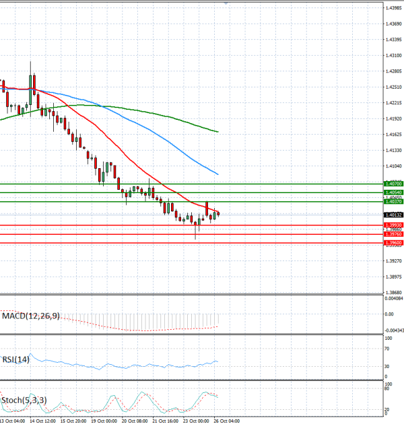Click the right end of the green moving average
Viewport: 404px width, 426px height.
pyautogui.click(x=217, y=132)
